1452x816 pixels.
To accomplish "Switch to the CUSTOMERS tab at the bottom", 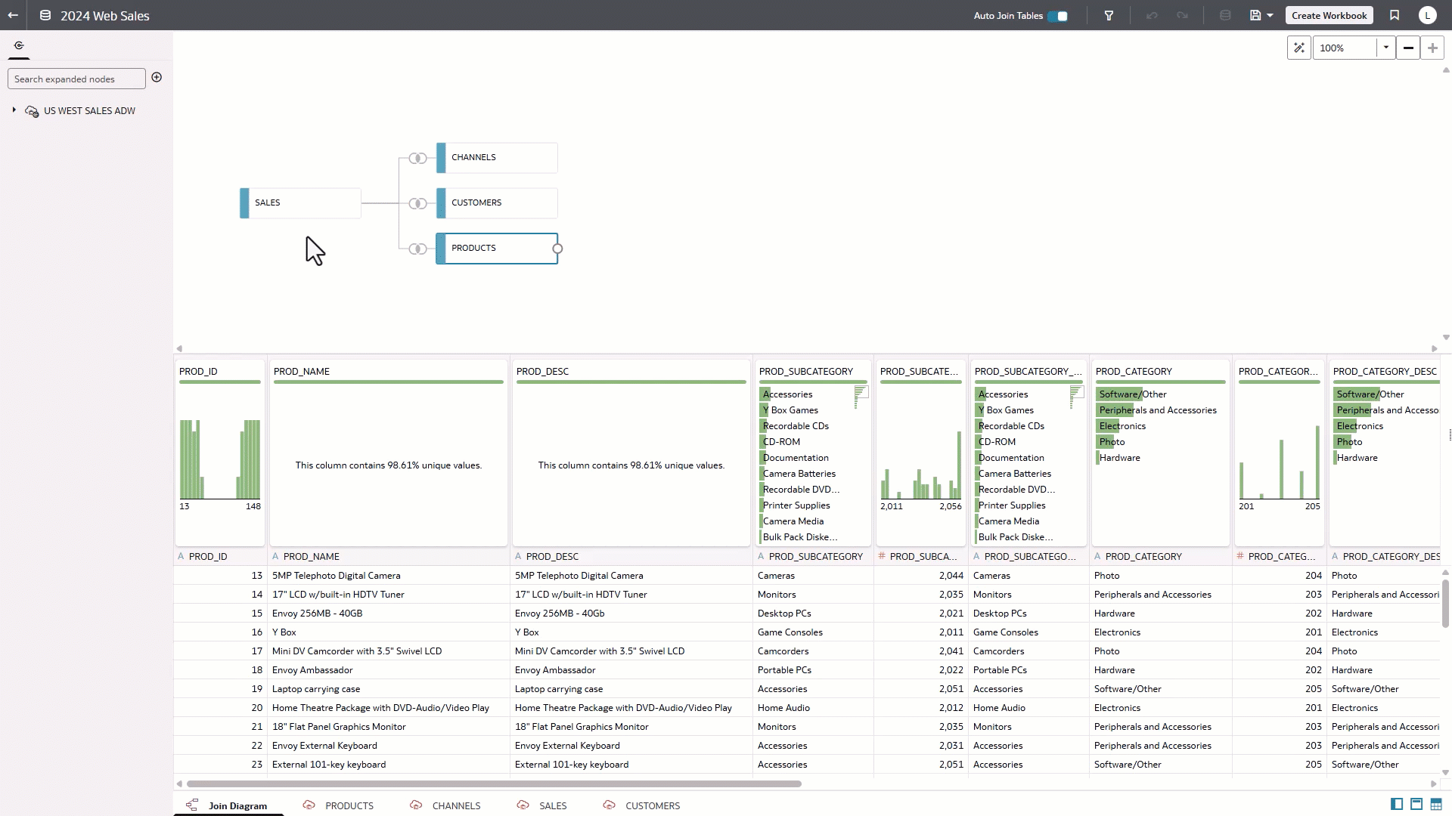I will pyautogui.click(x=652, y=805).
